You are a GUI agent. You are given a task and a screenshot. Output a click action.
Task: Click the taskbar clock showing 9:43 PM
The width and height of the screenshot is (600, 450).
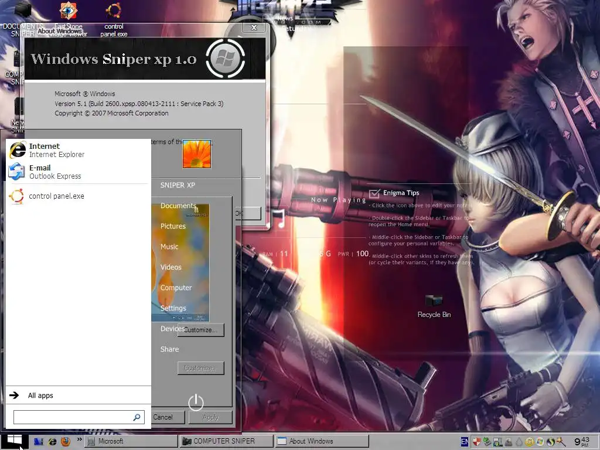pos(582,442)
